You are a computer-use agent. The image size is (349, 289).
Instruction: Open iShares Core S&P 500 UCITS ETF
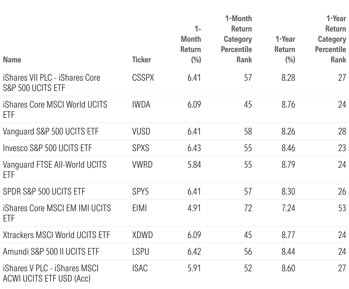[51, 83]
